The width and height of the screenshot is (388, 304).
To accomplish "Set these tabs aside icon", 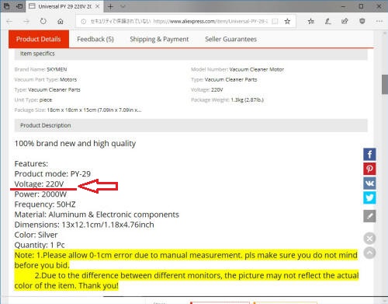I will tap(19, 6).
